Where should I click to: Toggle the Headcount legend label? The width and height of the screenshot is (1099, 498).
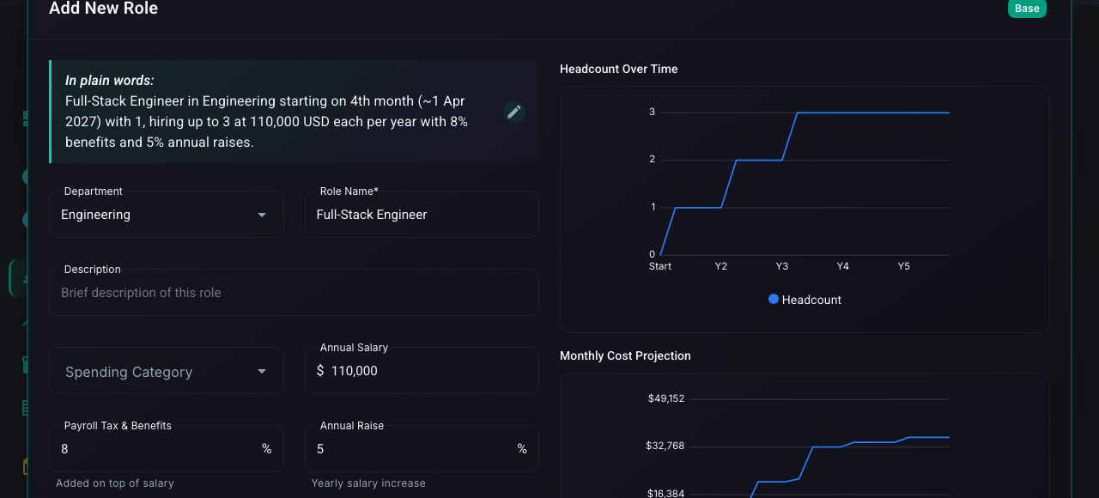point(811,300)
